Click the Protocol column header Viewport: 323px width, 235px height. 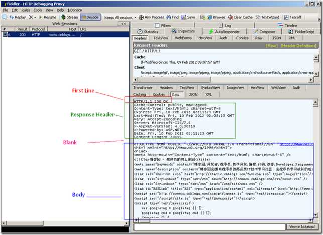click(x=38, y=29)
